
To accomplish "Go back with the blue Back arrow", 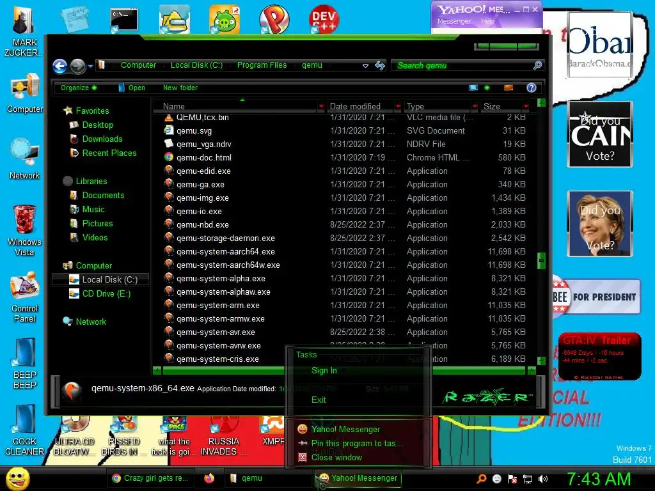I will click(59, 66).
